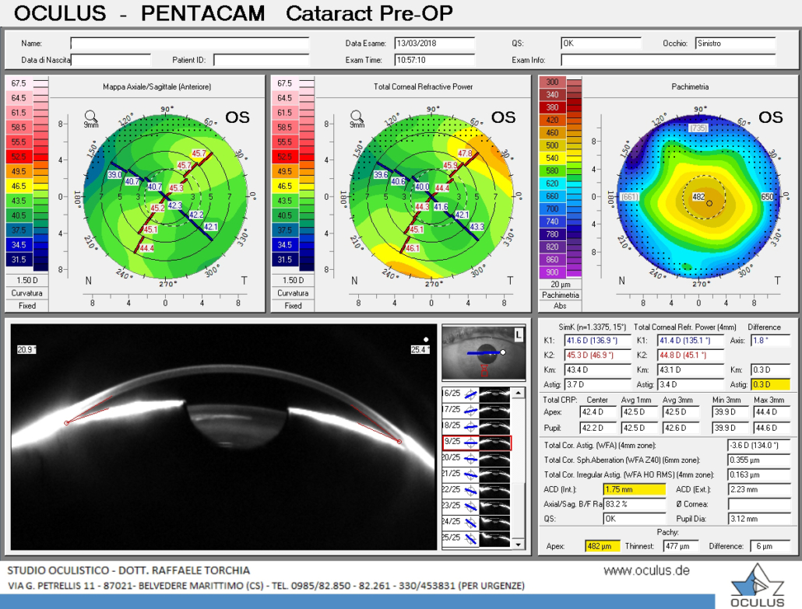Click the red hourglass marker under the pupil
The height and width of the screenshot is (609, 802).
[x=484, y=370]
